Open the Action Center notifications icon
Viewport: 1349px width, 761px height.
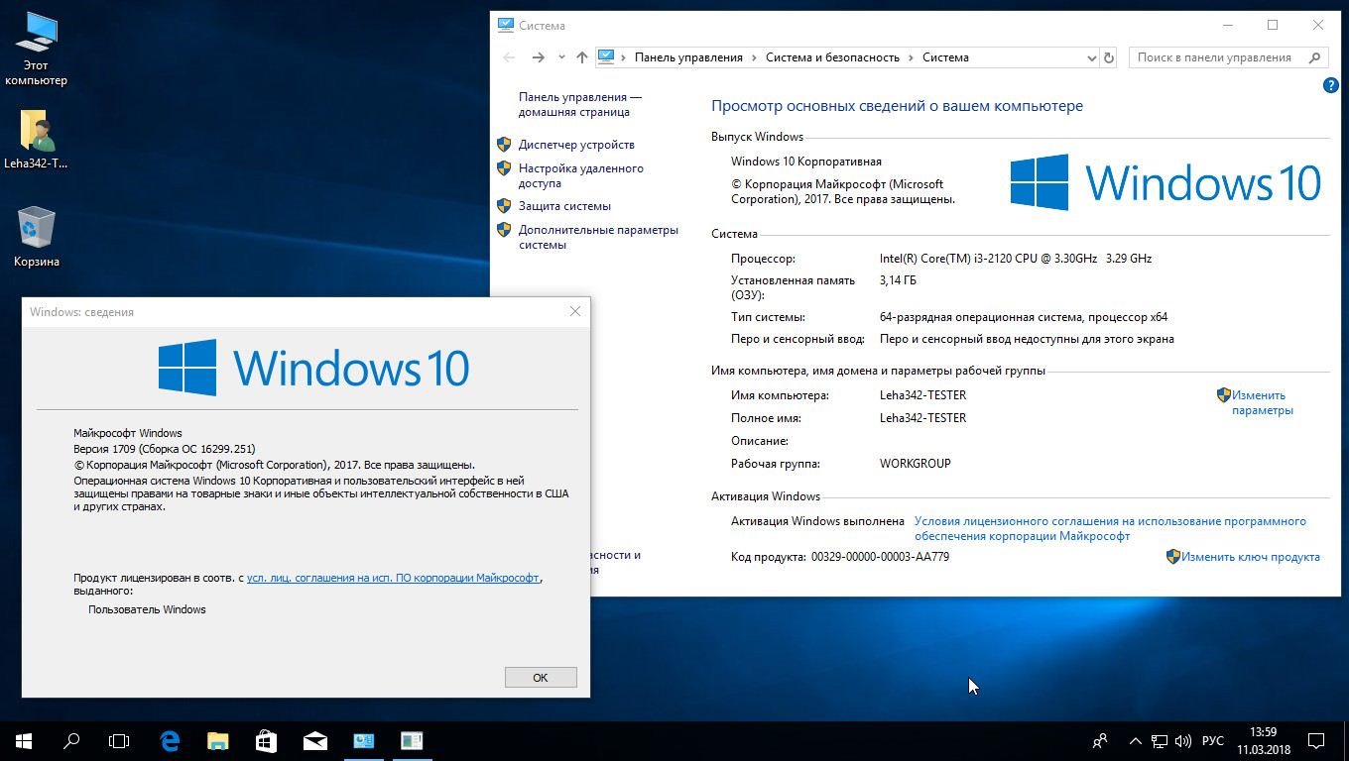(x=1316, y=740)
